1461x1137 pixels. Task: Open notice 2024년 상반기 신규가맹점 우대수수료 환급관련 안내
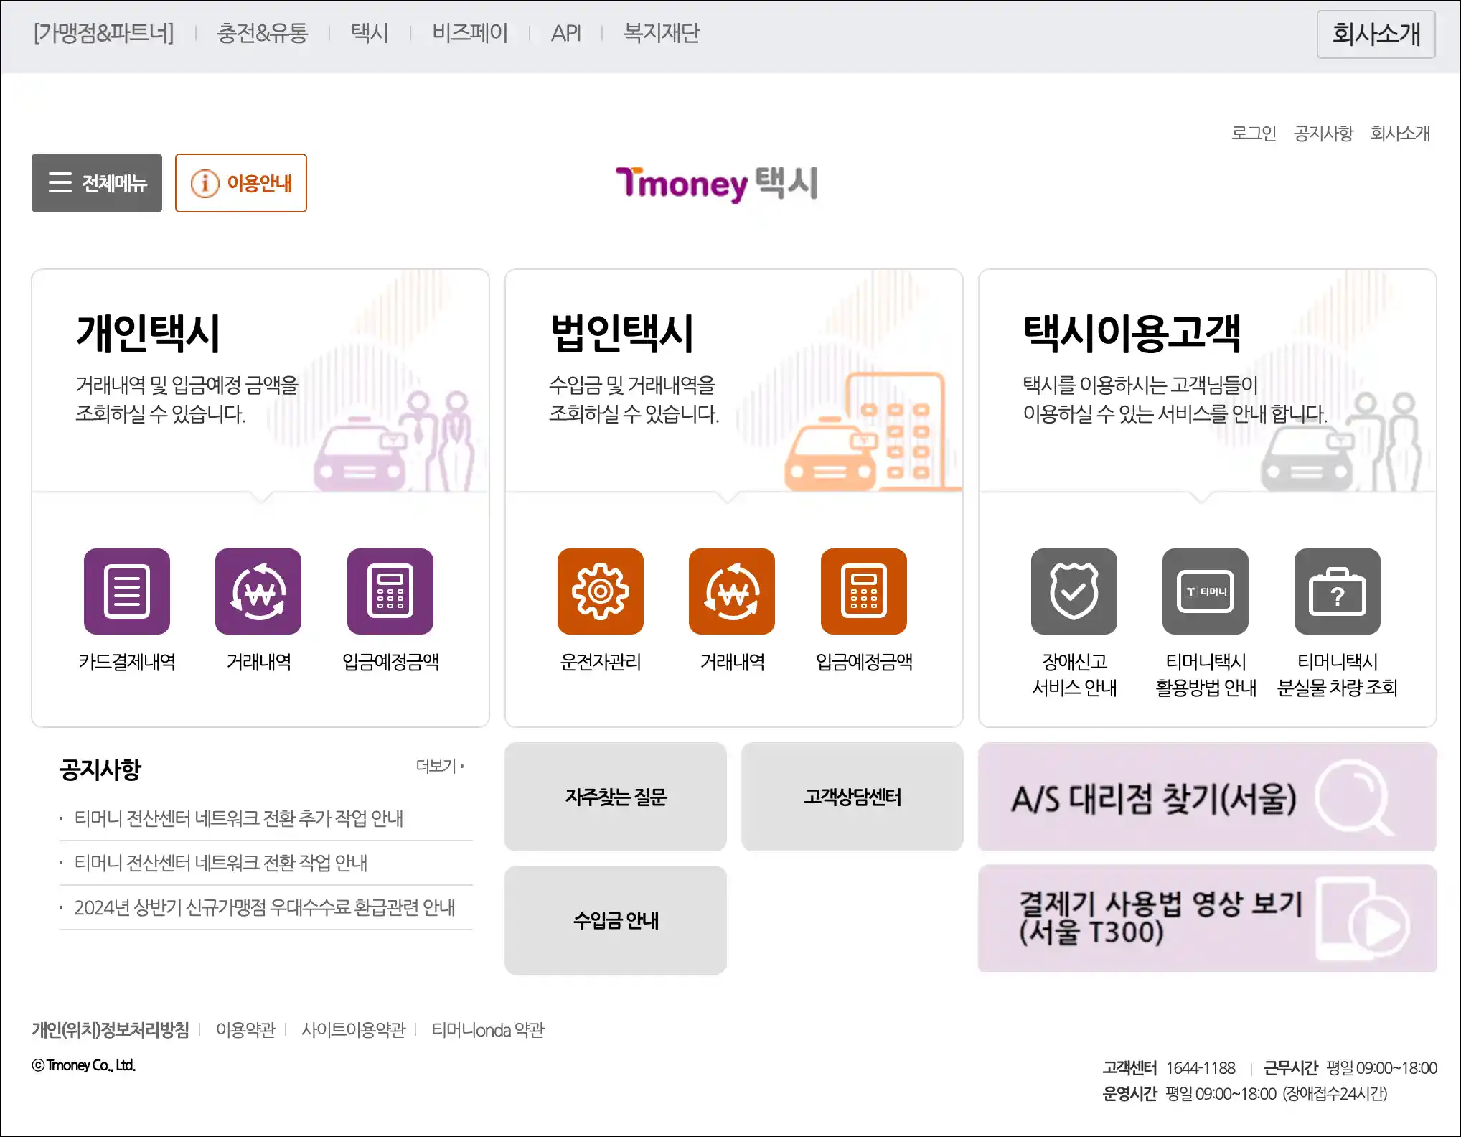pyautogui.click(x=265, y=907)
